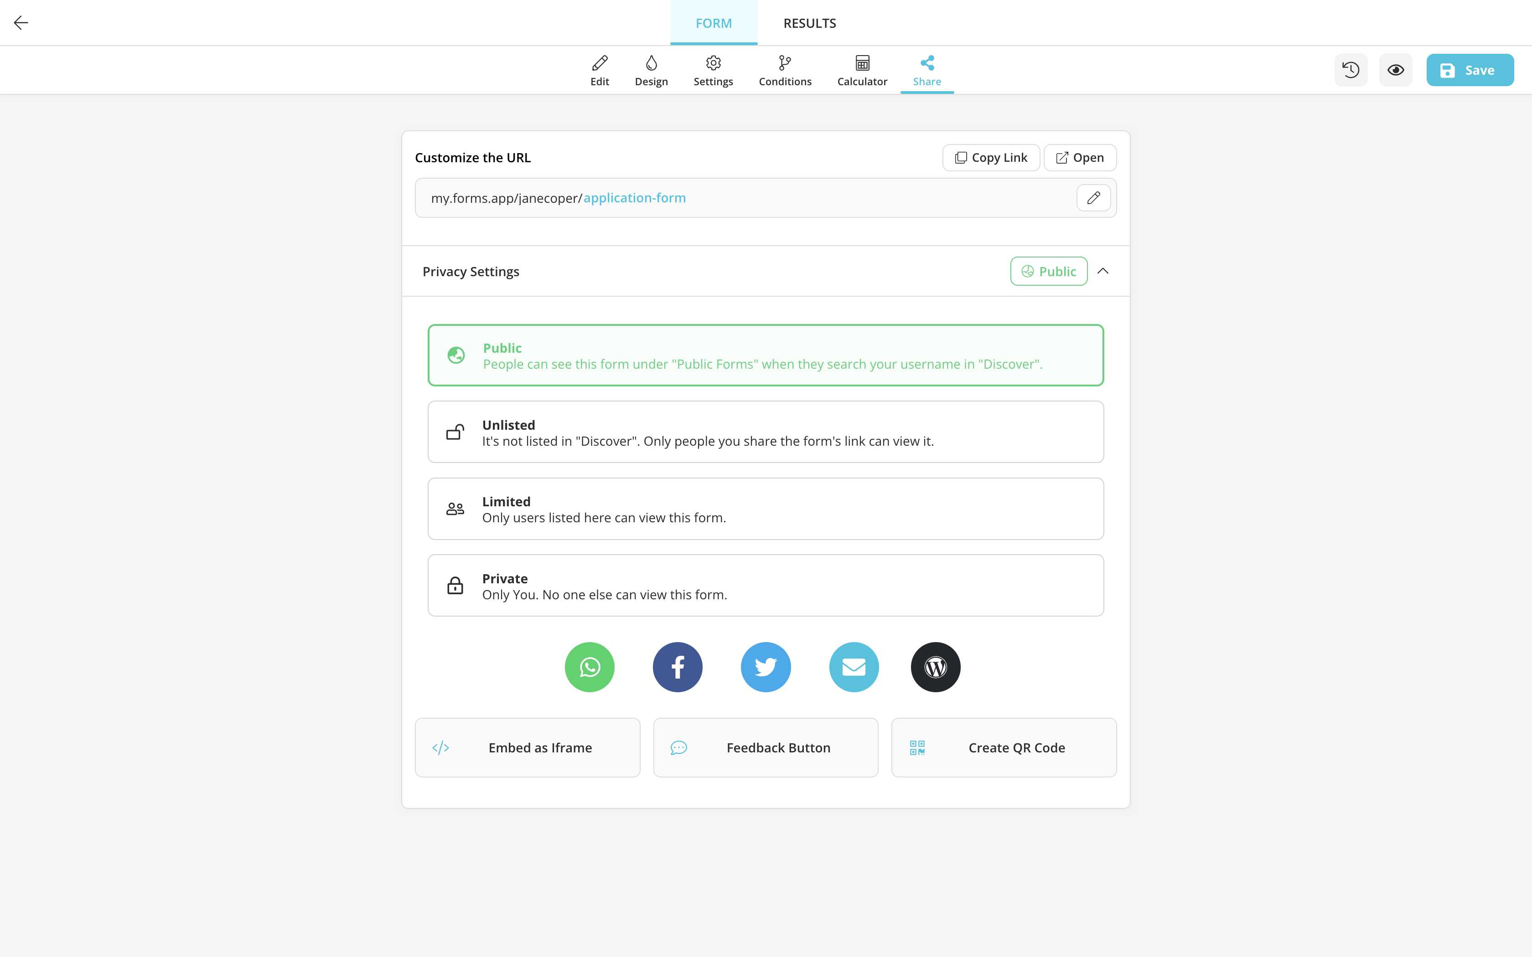The image size is (1532, 957).
Task: Save the form
Action: (1470, 70)
